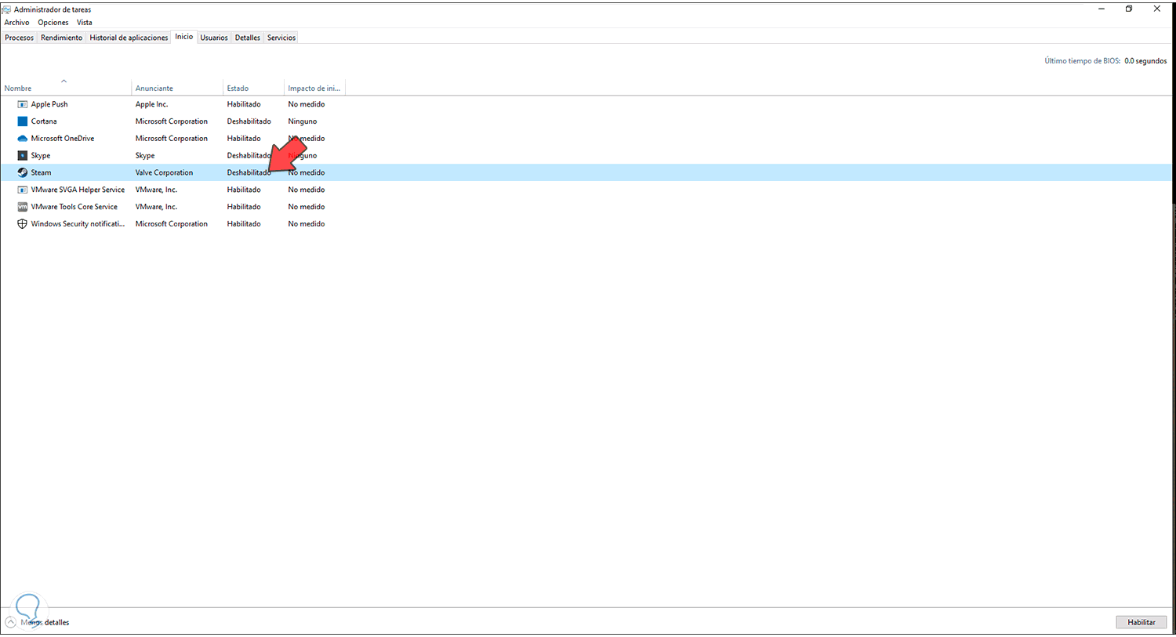Open the Opciones menu
The height and width of the screenshot is (637, 1176).
coord(53,23)
